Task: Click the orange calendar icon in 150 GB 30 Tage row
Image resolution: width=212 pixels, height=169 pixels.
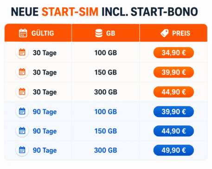Action: [22, 72]
